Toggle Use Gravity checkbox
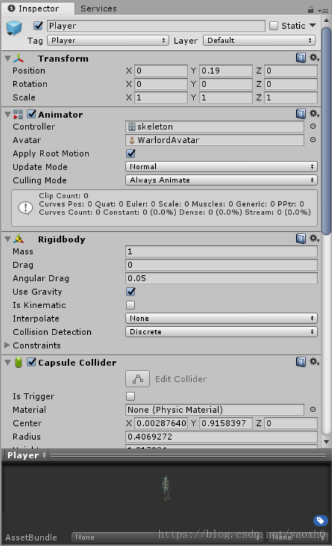 point(131,292)
